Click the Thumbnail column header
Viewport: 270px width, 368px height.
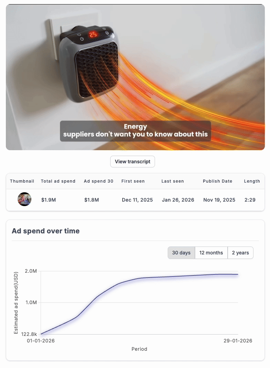pos(22,181)
